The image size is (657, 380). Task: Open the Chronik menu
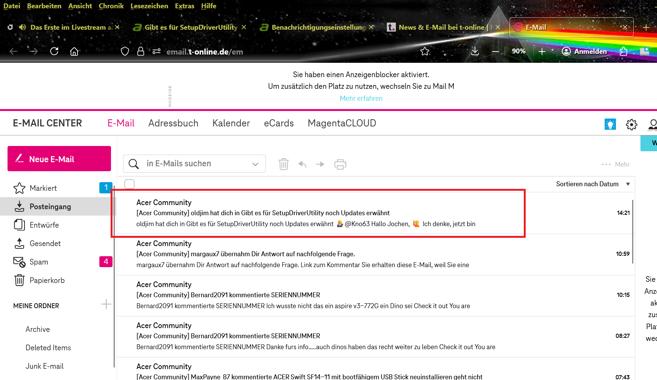pos(111,6)
